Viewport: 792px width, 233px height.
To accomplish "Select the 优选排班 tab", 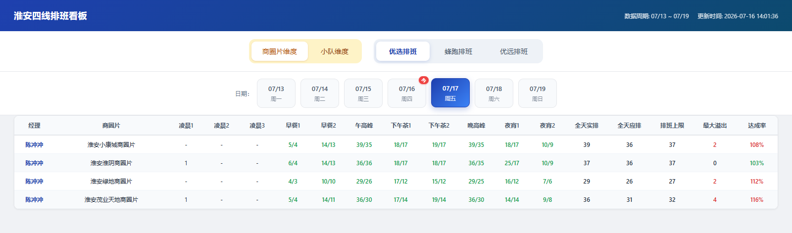I will (x=403, y=51).
